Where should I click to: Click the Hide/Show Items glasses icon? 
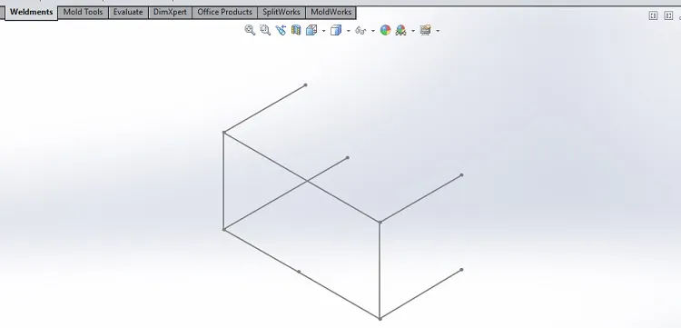[360, 30]
